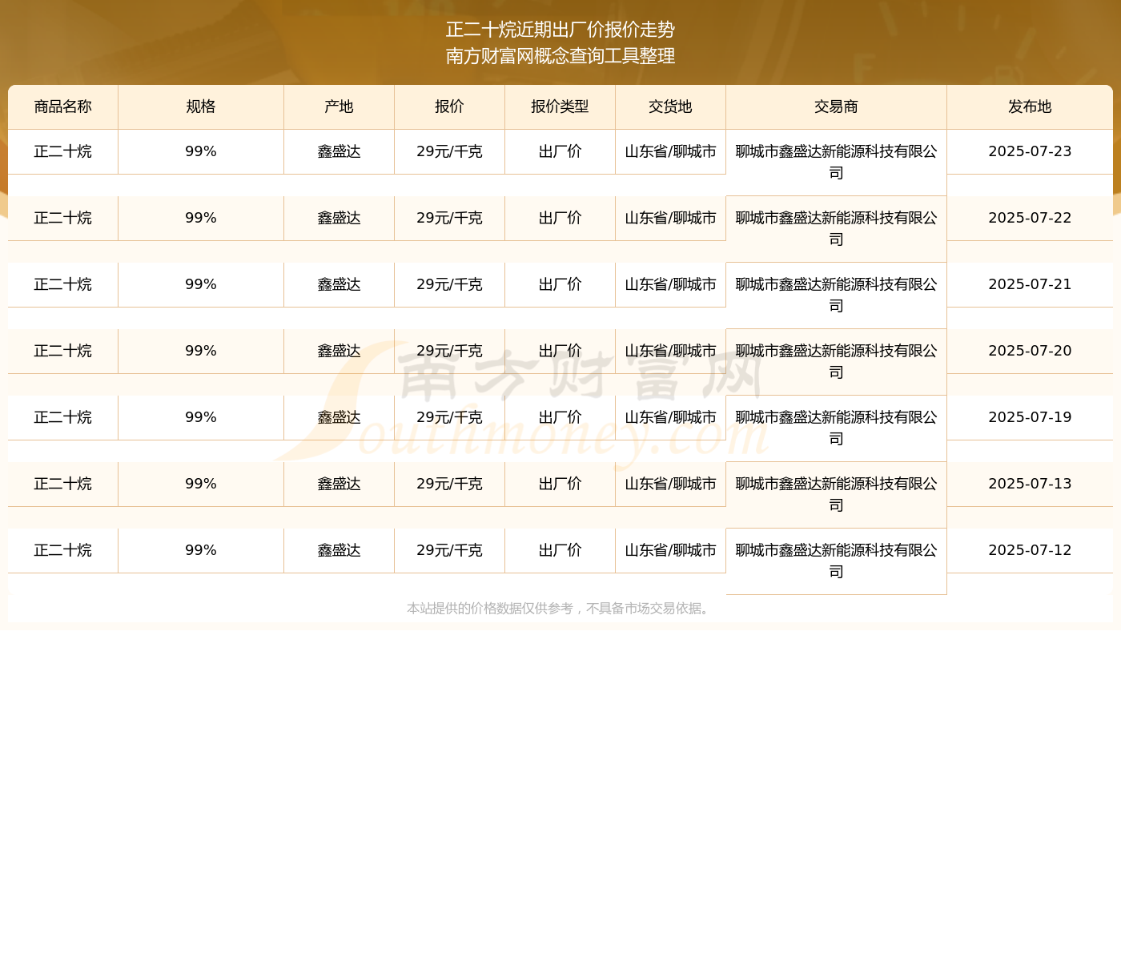Click 29元/千克 in the 2025-07-13 row
Image resolution: width=1121 pixels, height=965 pixels.
coord(450,484)
